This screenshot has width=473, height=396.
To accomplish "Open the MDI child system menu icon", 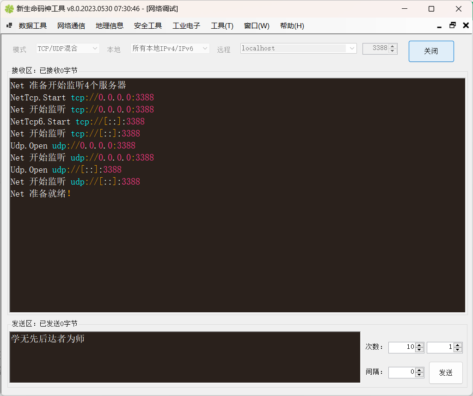I will tap(9, 25).
